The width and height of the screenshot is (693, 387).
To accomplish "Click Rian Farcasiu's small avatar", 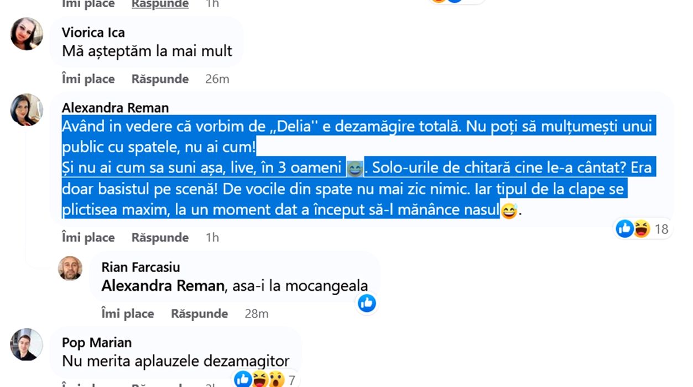I will 70,268.
